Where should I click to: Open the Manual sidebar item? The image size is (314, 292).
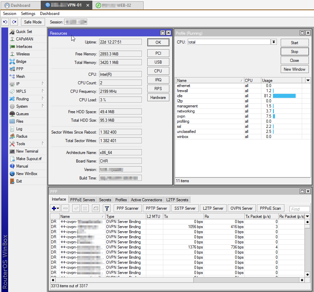(22, 166)
